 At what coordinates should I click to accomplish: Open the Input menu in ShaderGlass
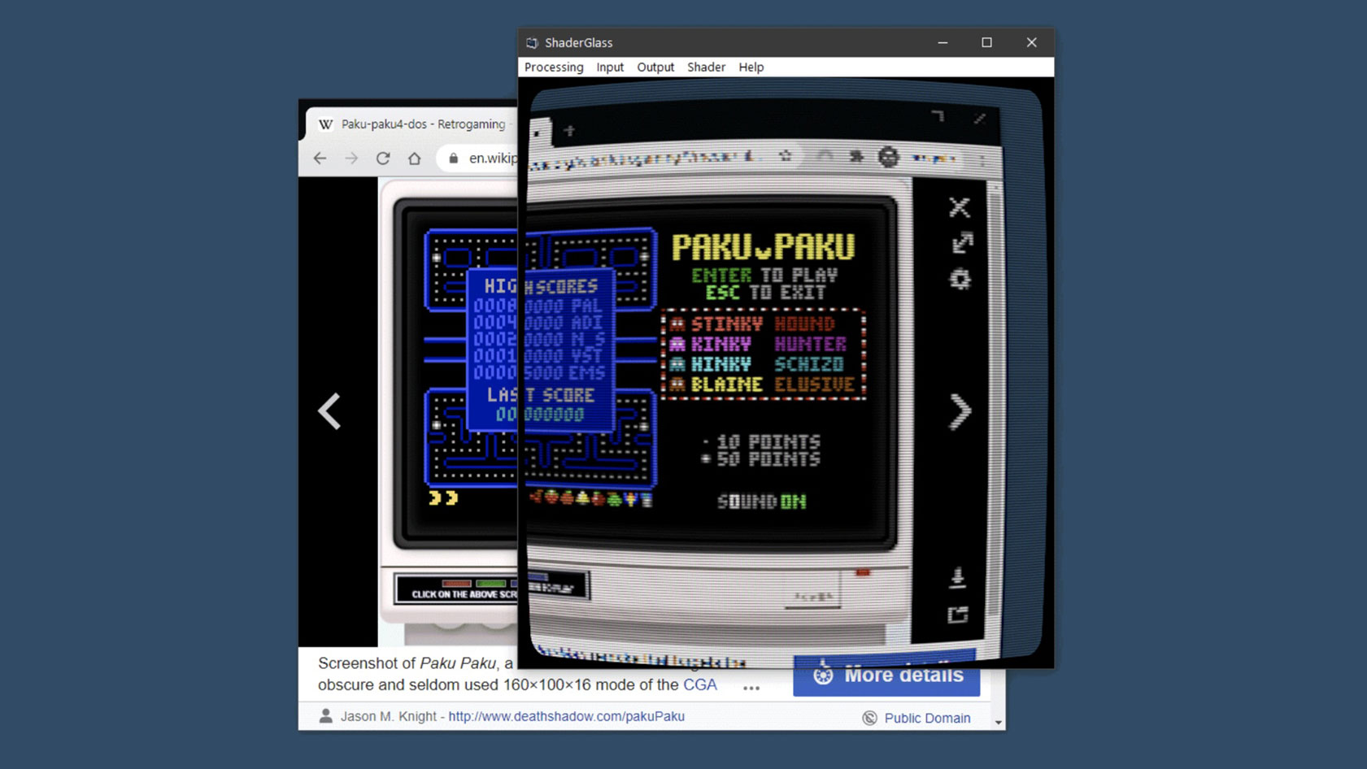pos(610,67)
